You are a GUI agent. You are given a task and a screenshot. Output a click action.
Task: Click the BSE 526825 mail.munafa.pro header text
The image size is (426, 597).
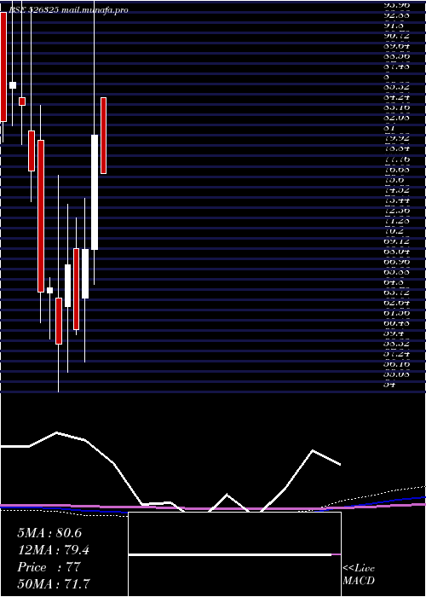[x=68, y=10]
